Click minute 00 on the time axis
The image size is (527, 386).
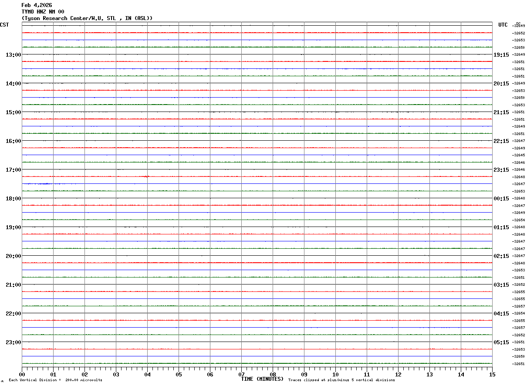[22, 374]
